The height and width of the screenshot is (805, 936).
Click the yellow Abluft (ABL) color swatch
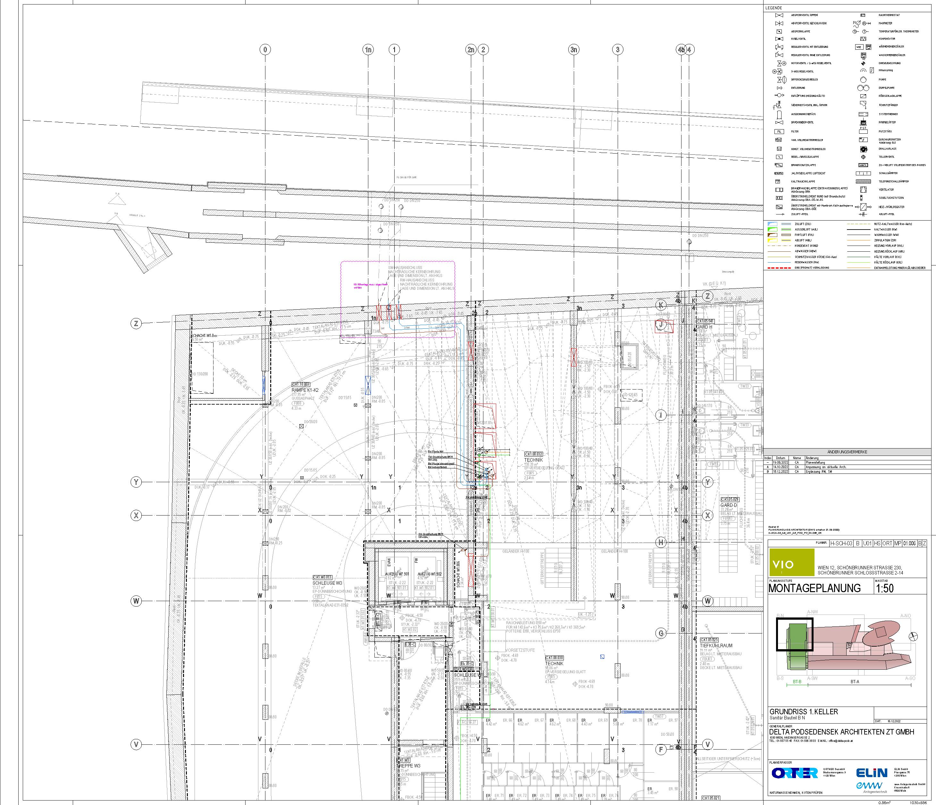[x=773, y=240]
